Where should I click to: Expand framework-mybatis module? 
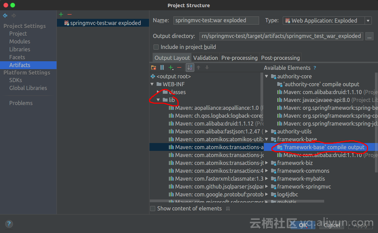pyautogui.click(x=267, y=179)
